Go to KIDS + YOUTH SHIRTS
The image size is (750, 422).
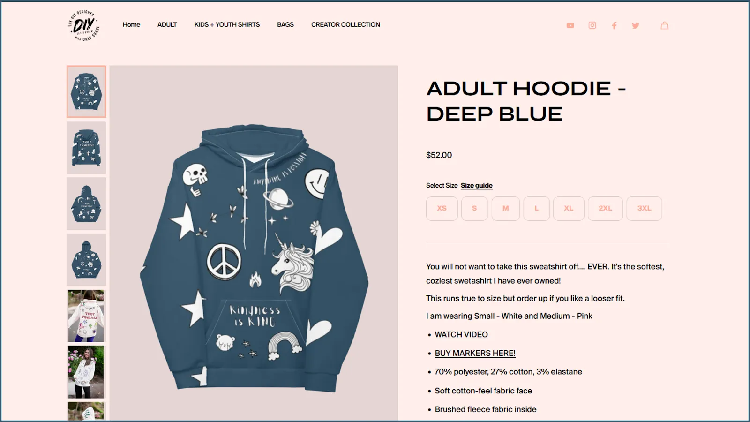coord(227,24)
